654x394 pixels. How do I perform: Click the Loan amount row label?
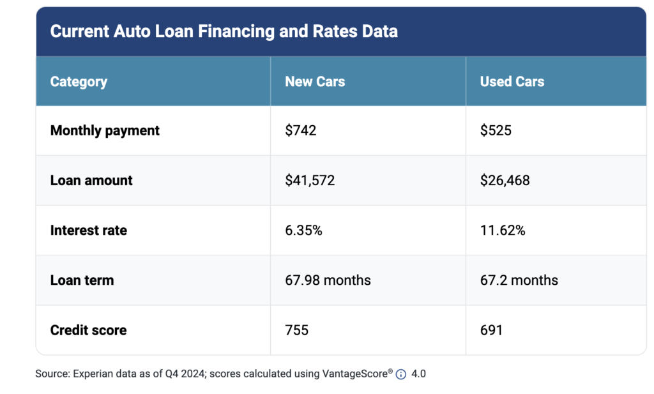[91, 180]
